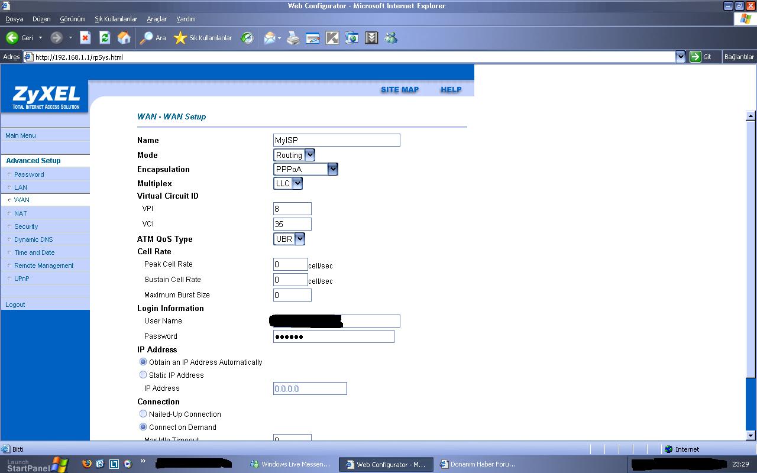Open the Ara search pane

click(x=153, y=38)
